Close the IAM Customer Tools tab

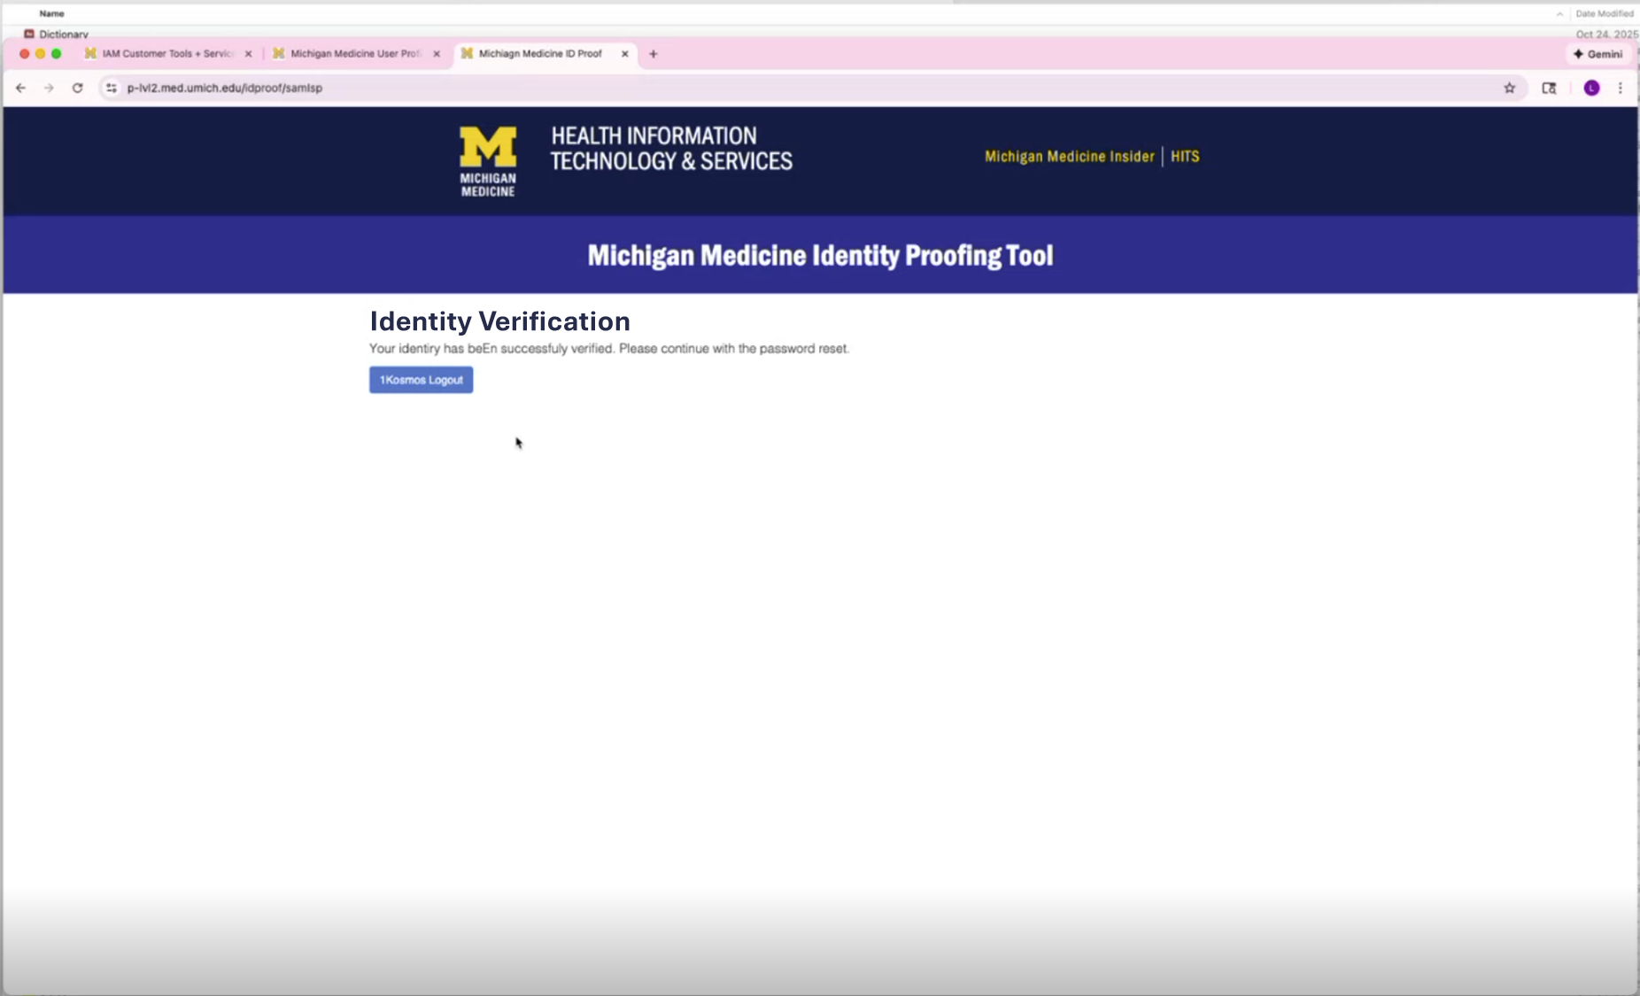pos(249,54)
